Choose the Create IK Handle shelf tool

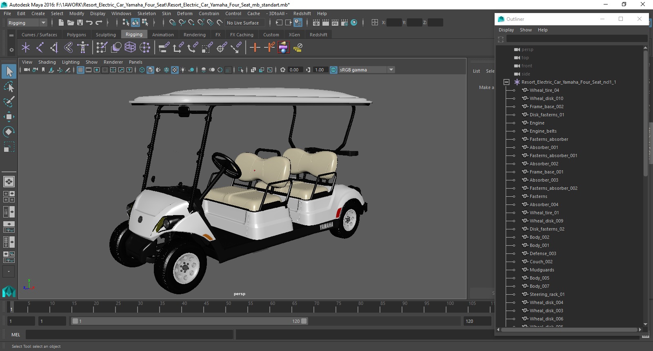(x=54, y=48)
